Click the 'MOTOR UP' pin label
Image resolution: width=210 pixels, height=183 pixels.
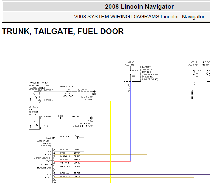[46, 165]
